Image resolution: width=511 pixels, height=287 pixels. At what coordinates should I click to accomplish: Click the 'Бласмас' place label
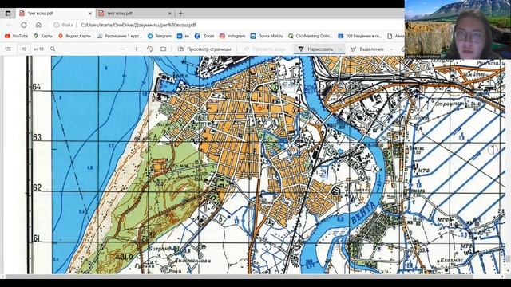(x=451, y=261)
